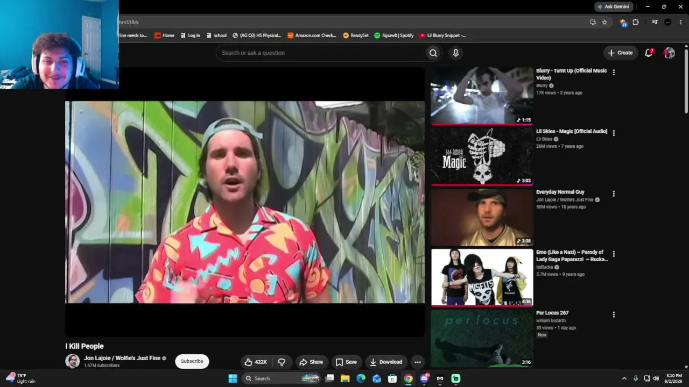Screen dimensions: 689x387
Task: Switch to Google Chrome in the taskbar
Action: click(x=408, y=378)
